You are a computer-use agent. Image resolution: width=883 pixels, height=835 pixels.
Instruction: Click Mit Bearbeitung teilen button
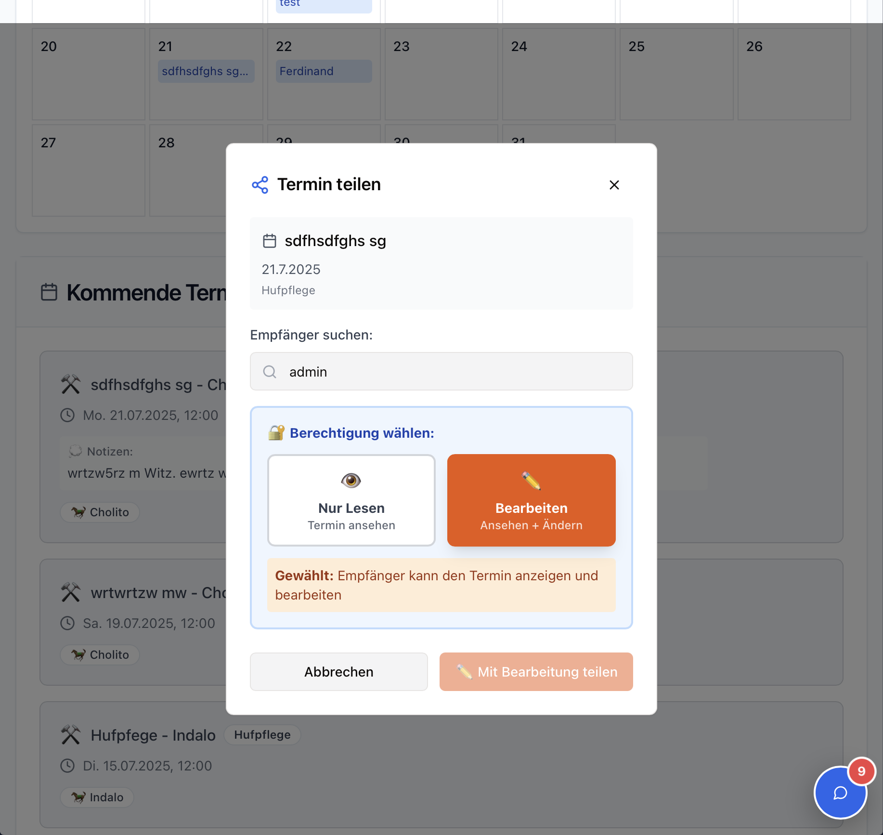tap(536, 672)
